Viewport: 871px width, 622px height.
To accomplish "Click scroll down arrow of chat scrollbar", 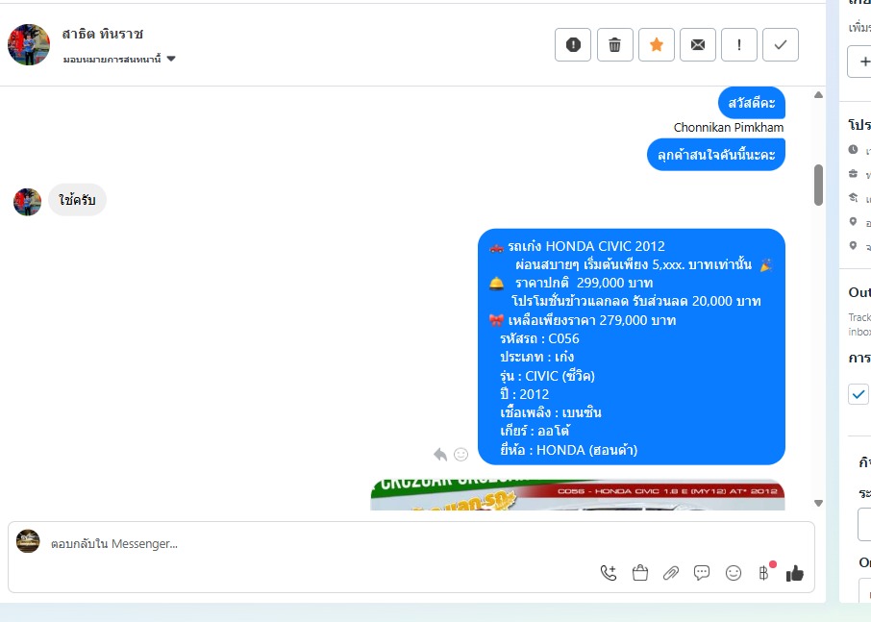I will (818, 503).
